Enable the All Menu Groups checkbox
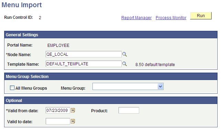The image size is (221, 129). click(x=12, y=88)
